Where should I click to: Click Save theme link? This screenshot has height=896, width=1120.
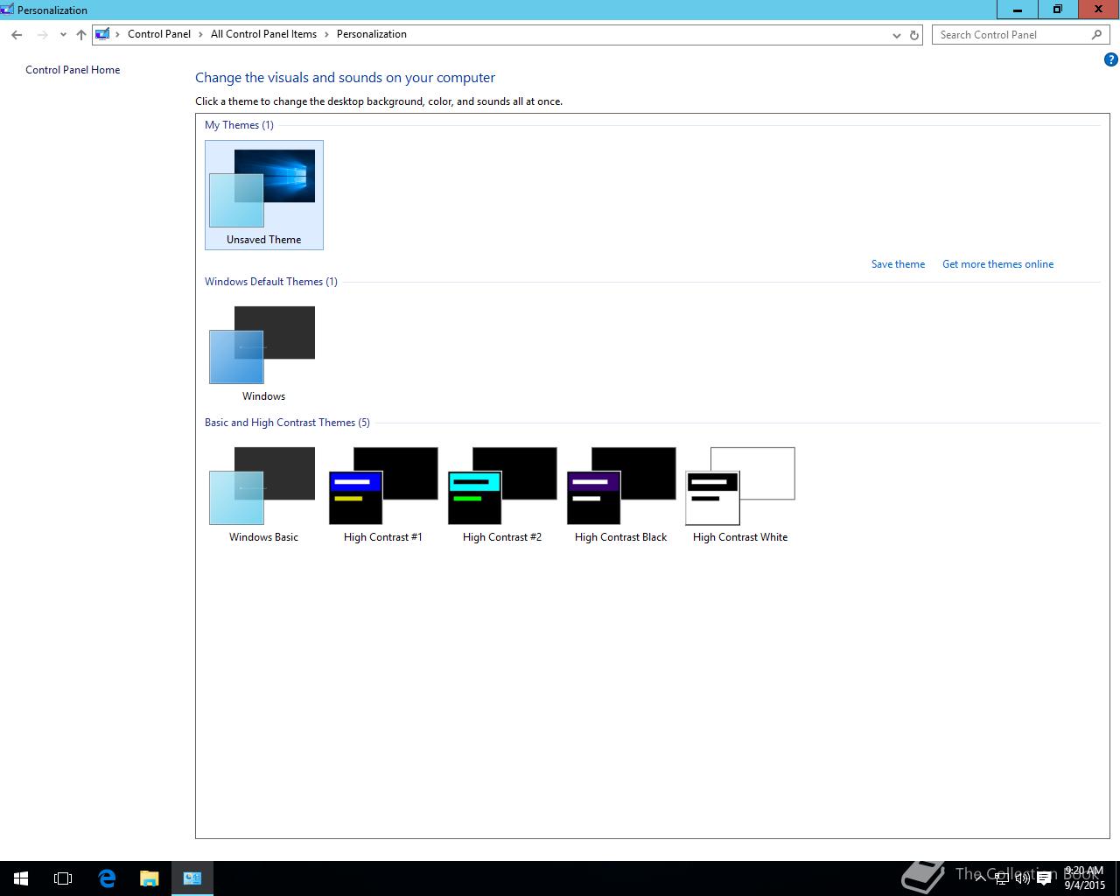tap(898, 264)
